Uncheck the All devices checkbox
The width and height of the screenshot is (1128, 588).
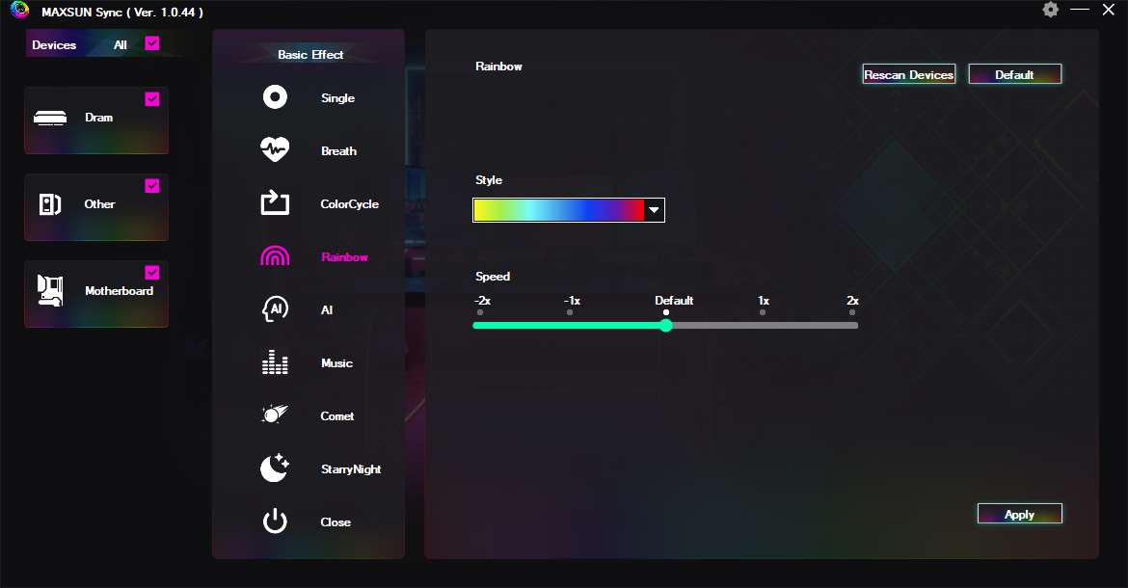pos(151,43)
